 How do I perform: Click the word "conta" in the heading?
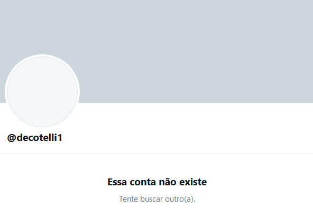[143, 182]
